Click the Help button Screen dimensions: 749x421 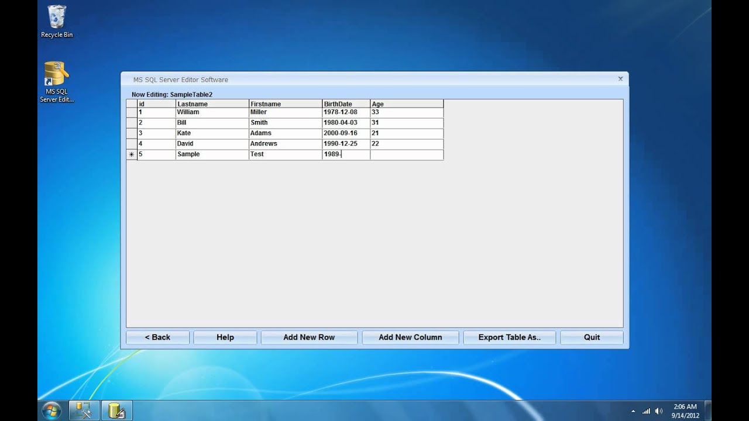[x=225, y=337]
